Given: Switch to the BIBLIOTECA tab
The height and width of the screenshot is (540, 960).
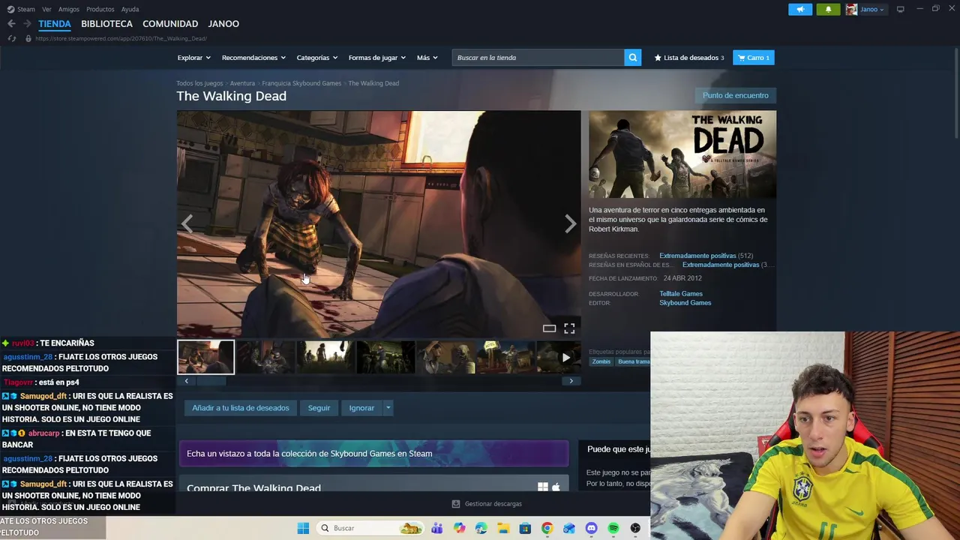Looking at the screenshot, I should click(106, 24).
